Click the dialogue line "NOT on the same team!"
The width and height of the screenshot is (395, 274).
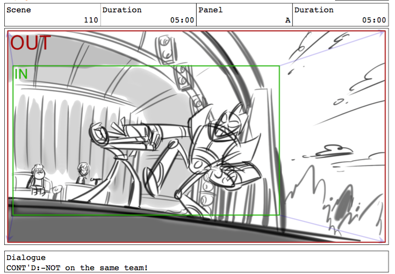click(x=96, y=268)
